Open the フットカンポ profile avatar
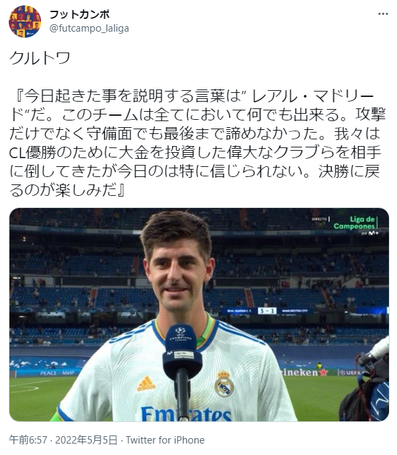Screen dimensions: 397x455 [x=25, y=22]
